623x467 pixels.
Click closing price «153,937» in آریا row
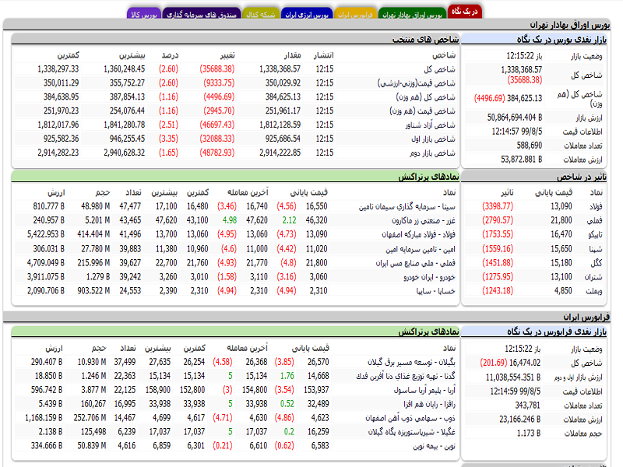tap(316, 390)
